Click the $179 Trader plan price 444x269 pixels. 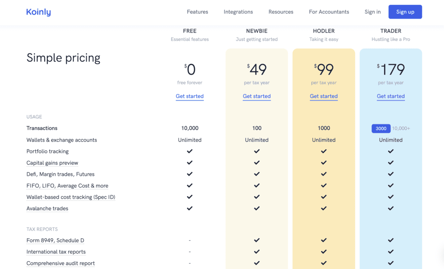pos(391,69)
